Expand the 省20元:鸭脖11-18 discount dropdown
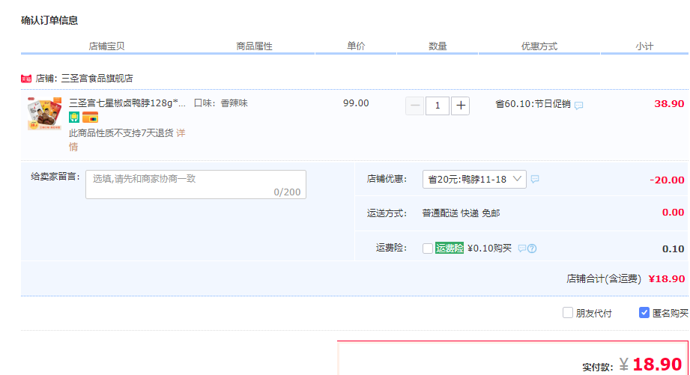This screenshot has width=690, height=375. (474, 180)
